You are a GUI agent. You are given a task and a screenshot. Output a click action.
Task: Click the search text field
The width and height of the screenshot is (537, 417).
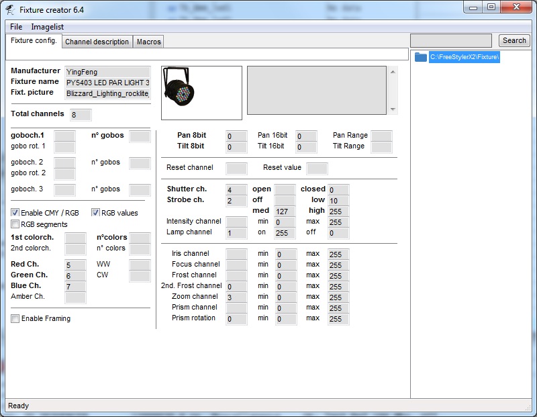(x=451, y=41)
